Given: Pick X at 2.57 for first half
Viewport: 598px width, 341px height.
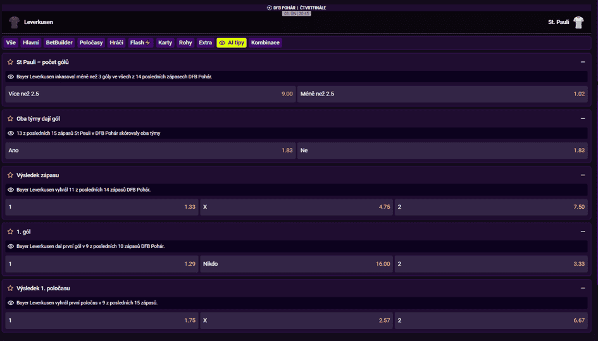Looking at the screenshot, I should click(x=296, y=320).
